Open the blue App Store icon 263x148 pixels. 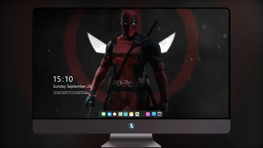point(154,114)
